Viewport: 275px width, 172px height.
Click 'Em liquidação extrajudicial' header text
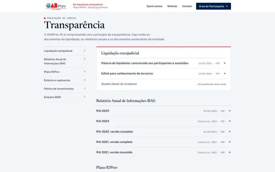88,4
